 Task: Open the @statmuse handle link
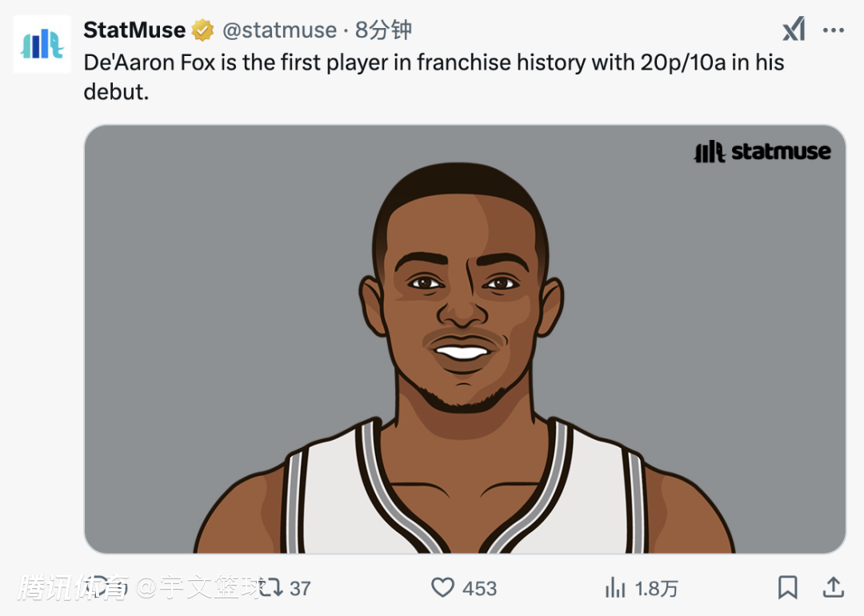coord(279,30)
